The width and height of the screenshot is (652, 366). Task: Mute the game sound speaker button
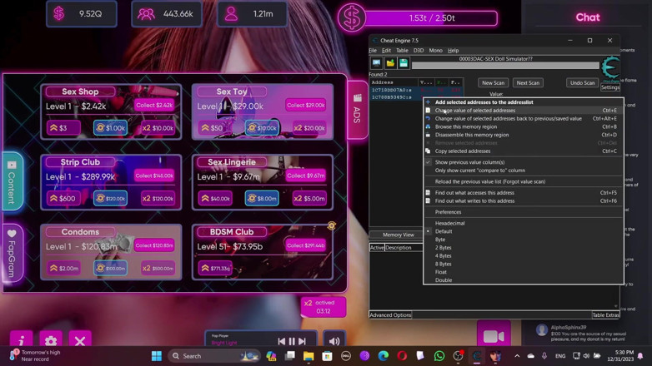(334, 341)
